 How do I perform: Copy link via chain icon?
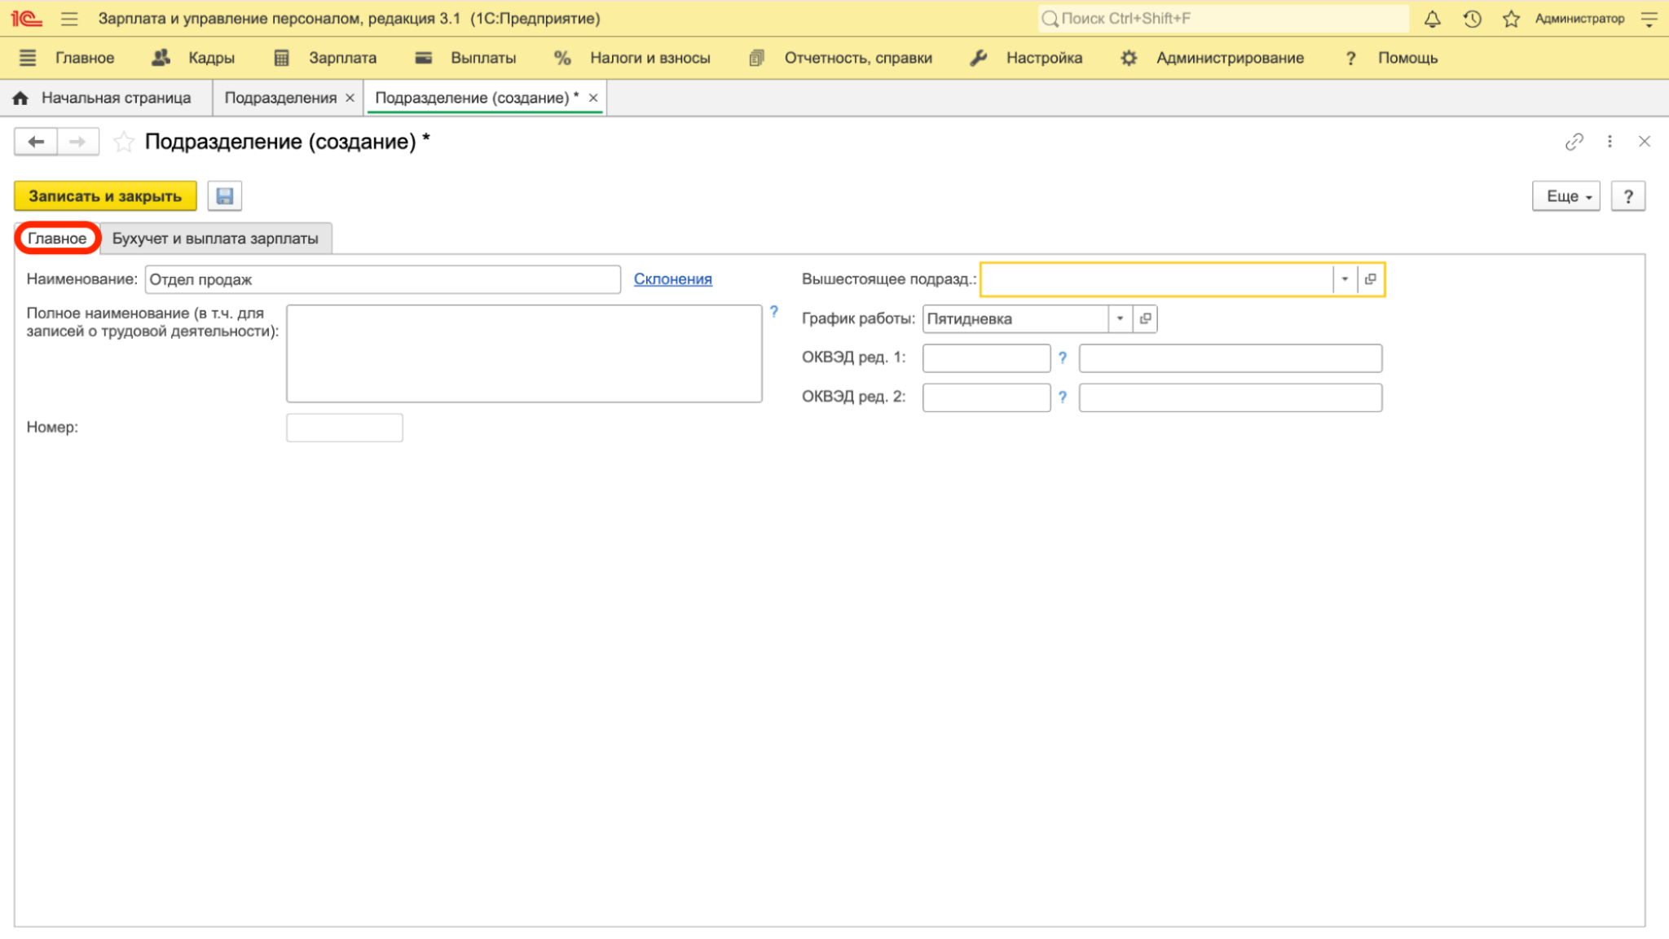(1574, 142)
